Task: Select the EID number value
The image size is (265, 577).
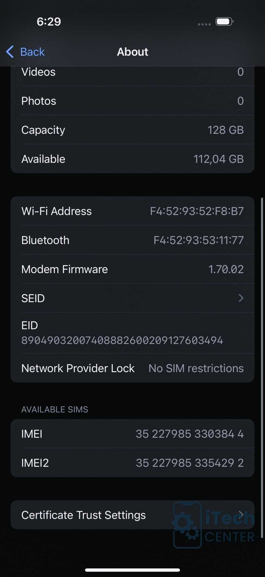Action: point(122,340)
